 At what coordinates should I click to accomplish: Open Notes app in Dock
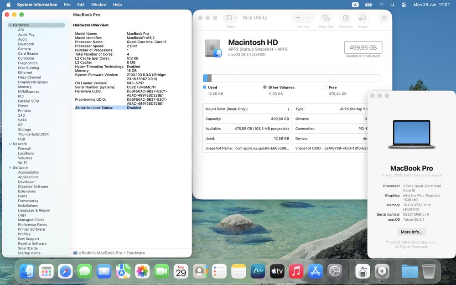[x=238, y=271]
